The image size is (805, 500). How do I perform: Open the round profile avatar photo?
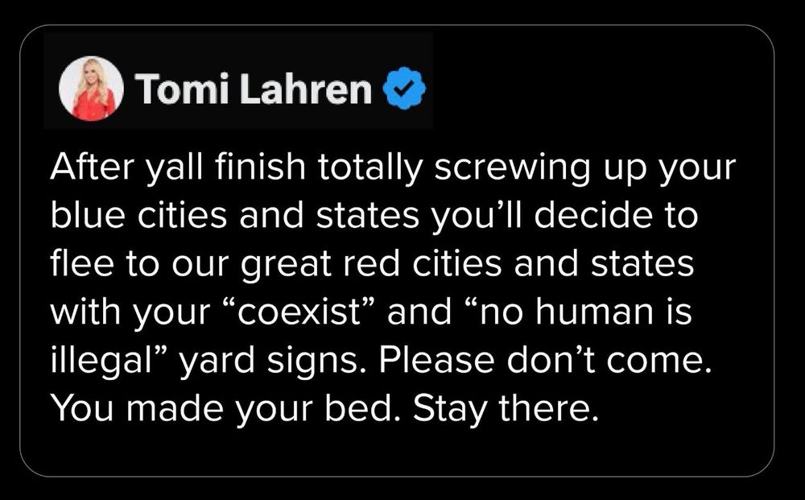(92, 89)
